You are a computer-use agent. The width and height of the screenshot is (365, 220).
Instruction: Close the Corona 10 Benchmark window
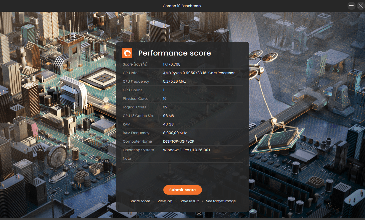click(361, 6)
